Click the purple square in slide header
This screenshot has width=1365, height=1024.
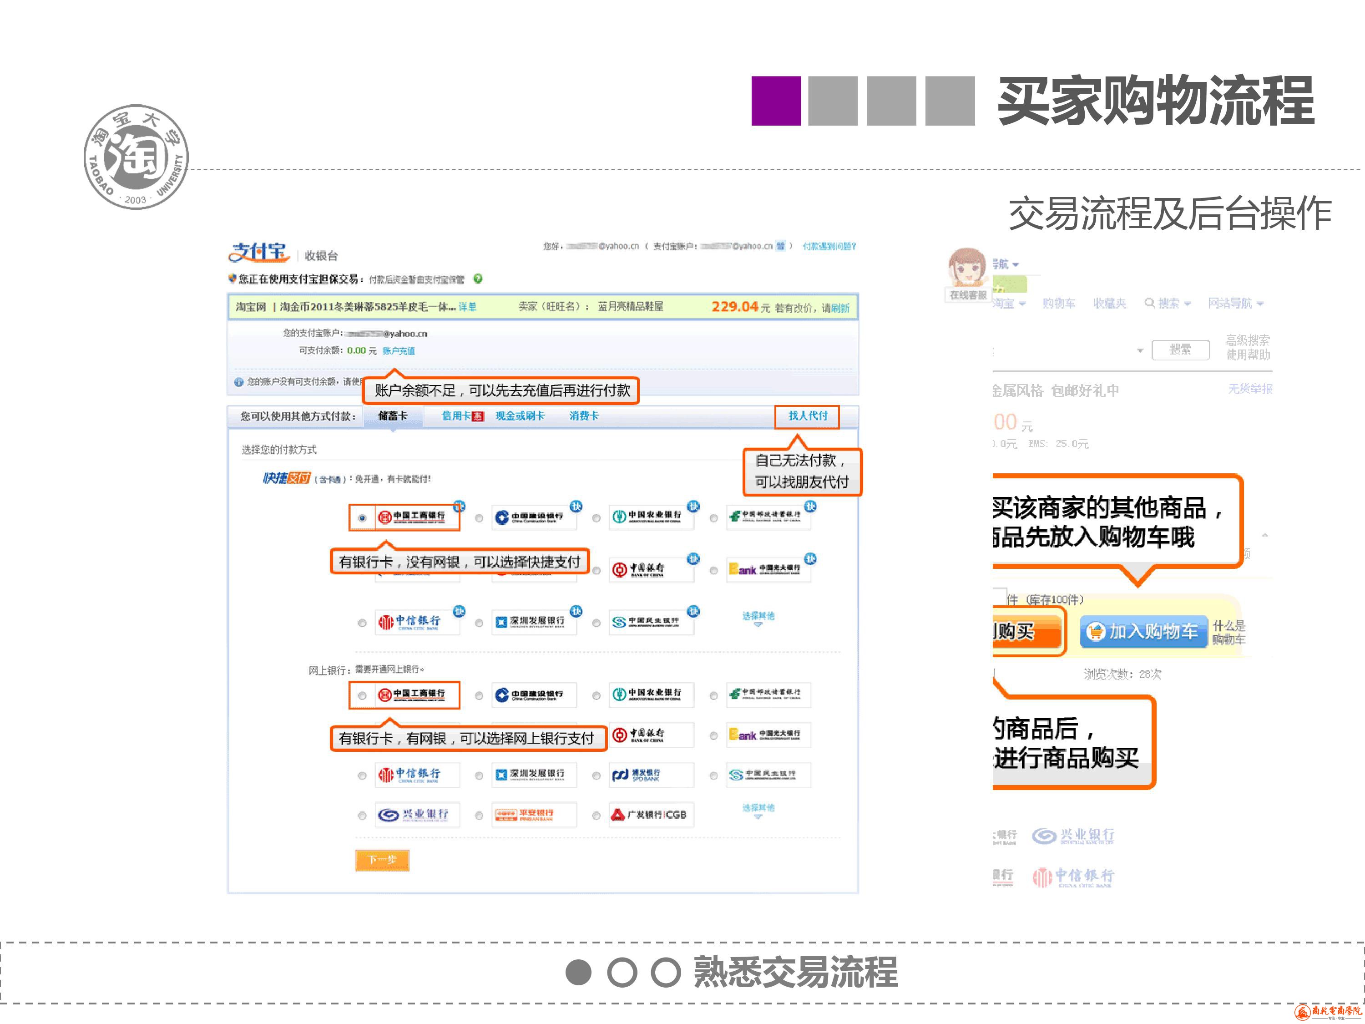coord(776,101)
